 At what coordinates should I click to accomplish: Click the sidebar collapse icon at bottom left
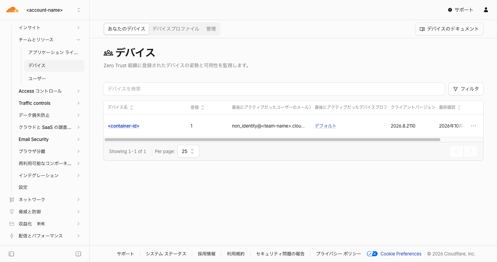pyautogui.click(x=11, y=254)
